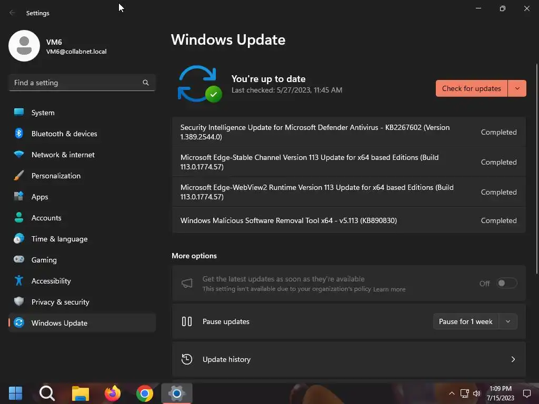Image resolution: width=539 pixels, height=404 pixels.
Task: Open the Windows Start menu
Action: click(x=15, y=393)
